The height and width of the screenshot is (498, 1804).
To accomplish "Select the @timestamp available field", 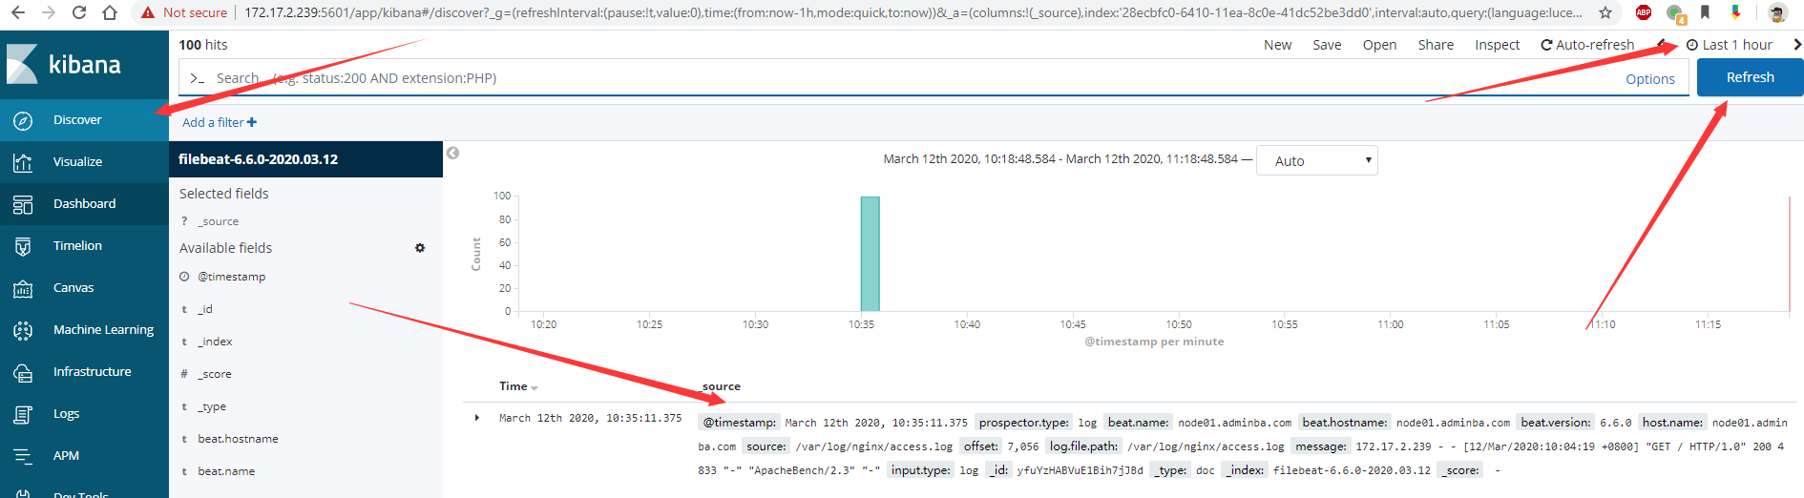I will (x=231, y=277).
